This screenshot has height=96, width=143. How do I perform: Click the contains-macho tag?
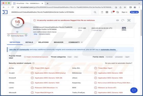44,34
